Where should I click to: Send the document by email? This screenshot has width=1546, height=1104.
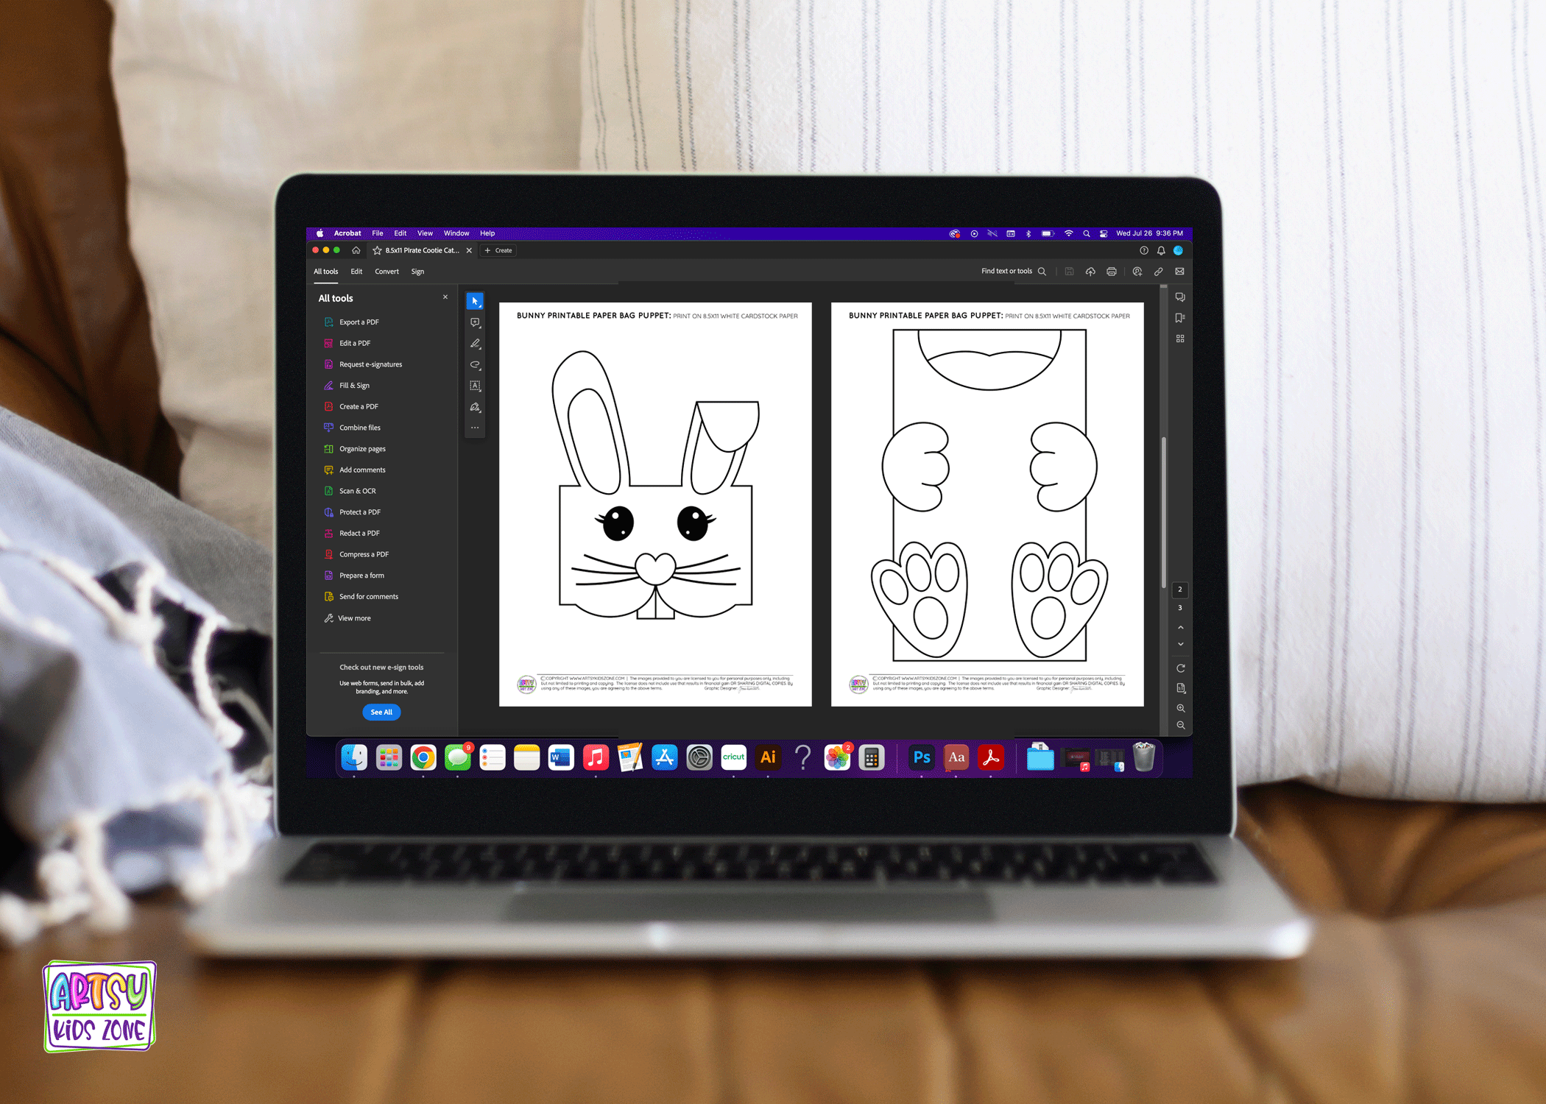point(1180,271)
